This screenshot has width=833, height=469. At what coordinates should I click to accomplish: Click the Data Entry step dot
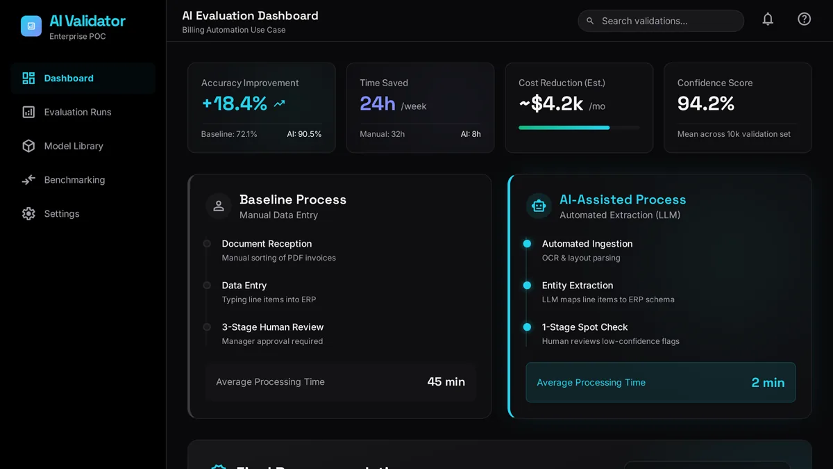click(207, 286)
